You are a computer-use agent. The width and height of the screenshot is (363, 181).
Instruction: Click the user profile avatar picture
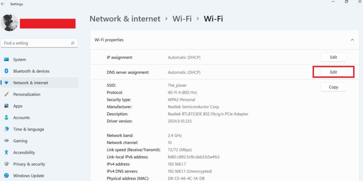coord(10,23)
